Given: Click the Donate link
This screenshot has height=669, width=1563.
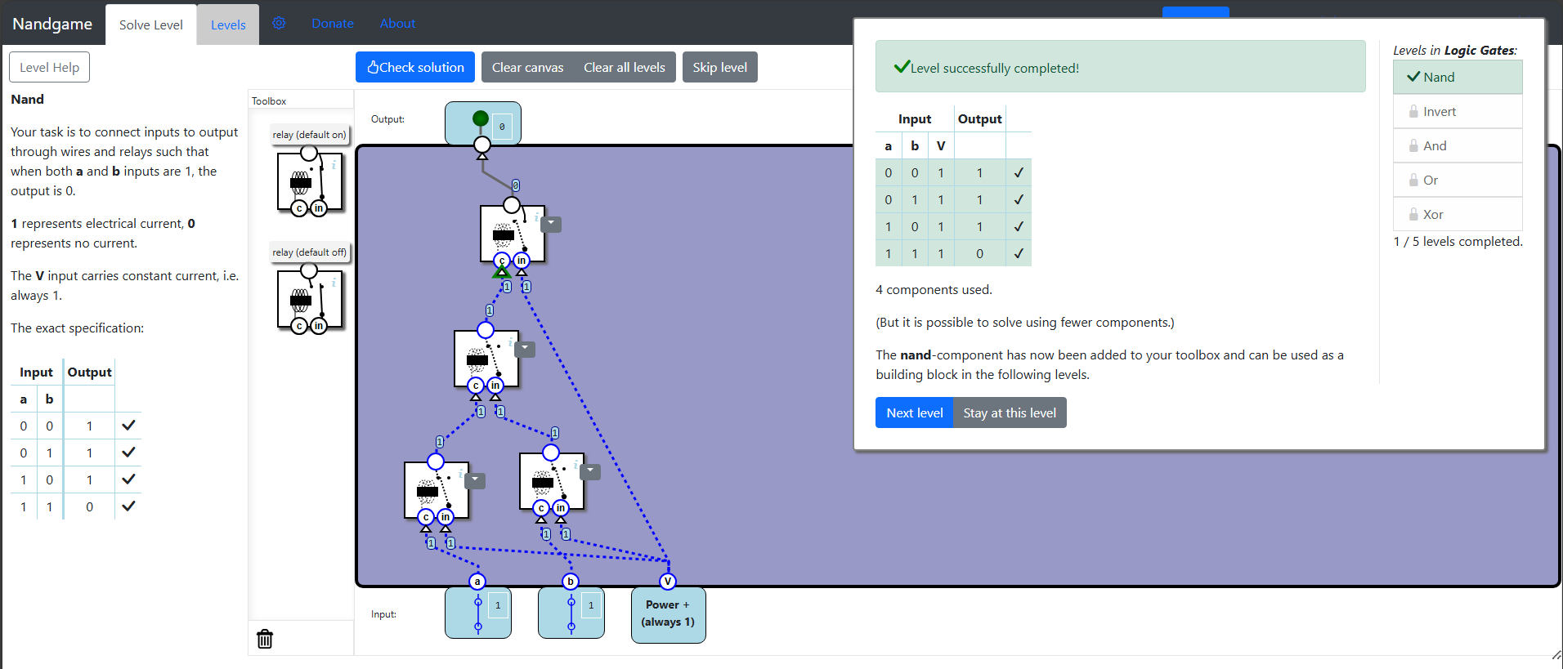Looking at the screenshot, I should pyautogui.click(x=332, y=24).
